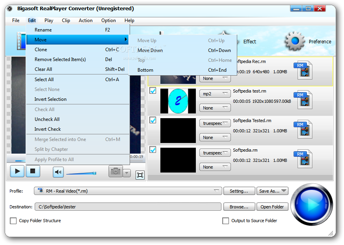Start conversion with the big blue button
This screenshot has height=245, width=344.
click(312, 204)
